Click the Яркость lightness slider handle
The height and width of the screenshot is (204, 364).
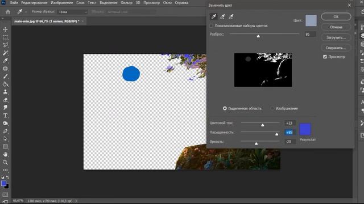click(x=257, y=143)
